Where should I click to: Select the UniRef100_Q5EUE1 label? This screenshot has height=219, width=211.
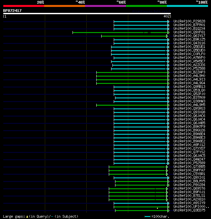[189, 47]
